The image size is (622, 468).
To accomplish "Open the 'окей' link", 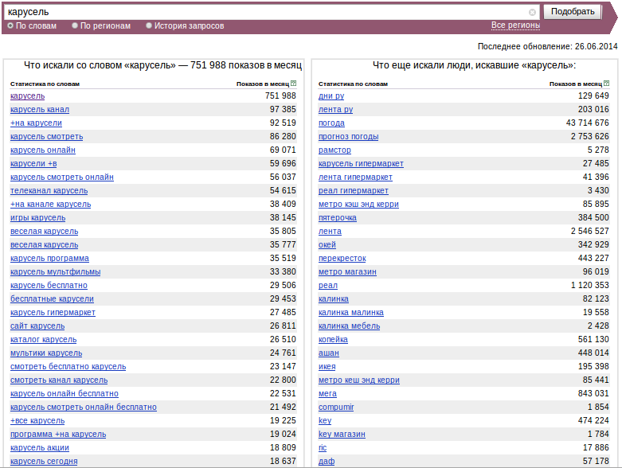I will [327, 244].
